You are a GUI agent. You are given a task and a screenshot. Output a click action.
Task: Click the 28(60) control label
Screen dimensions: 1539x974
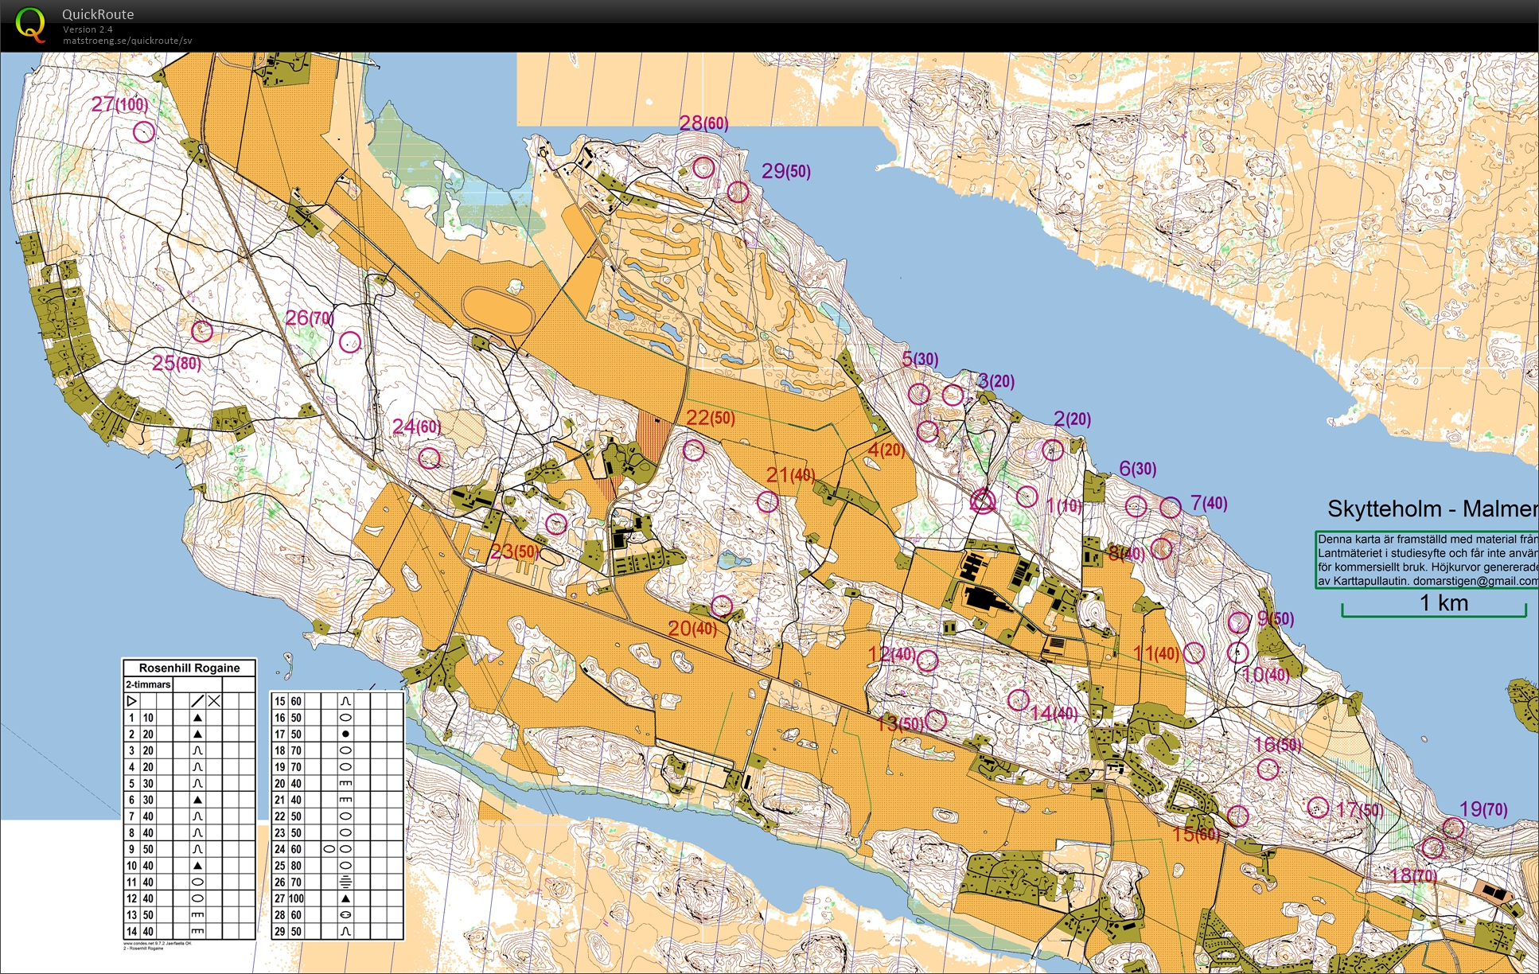tap(703, 123)
